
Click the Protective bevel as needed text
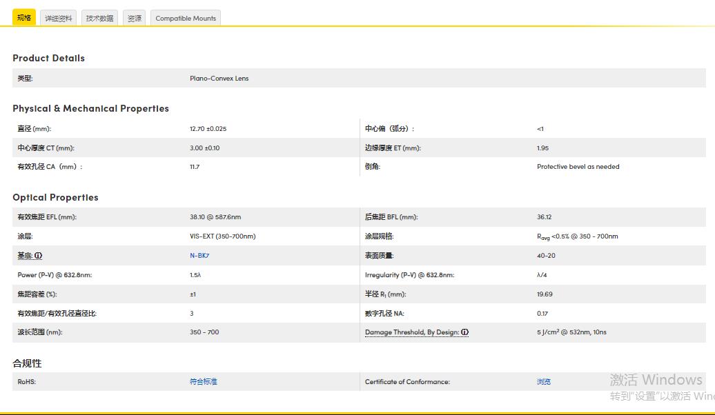[x=578, y=167]
